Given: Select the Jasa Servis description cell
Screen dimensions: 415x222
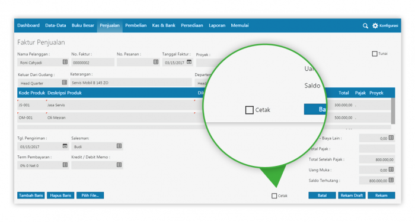Looking at the screenshot, I should click(120, 105).
